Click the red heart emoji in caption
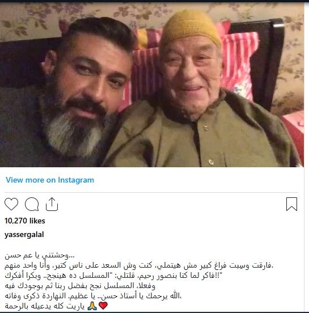The width and height of the screenshot is (309, 313). 103,306
